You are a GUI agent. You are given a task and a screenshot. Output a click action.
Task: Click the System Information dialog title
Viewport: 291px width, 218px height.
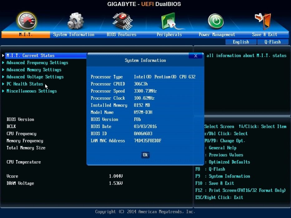tap(145, 60)
